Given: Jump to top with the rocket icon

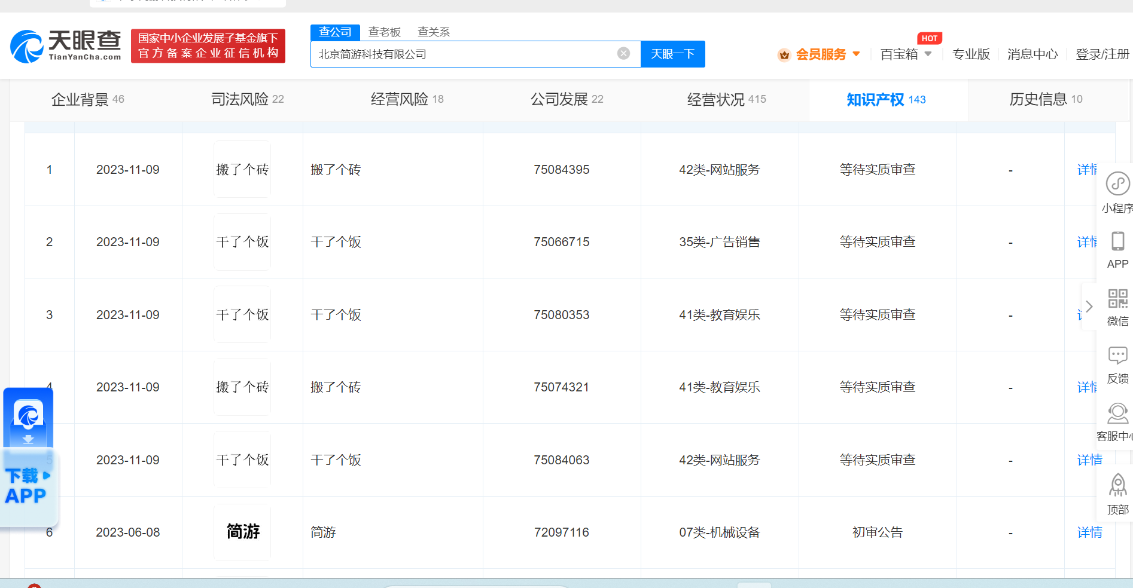Looking at the screenshot, I should (1117, 485).
